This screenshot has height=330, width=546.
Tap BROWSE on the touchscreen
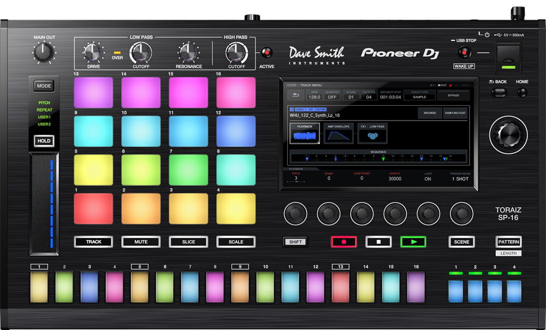click(x=430, y=113)
